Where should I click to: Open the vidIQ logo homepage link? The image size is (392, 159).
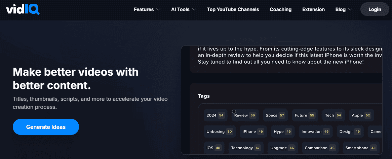[x=23, y=9]
